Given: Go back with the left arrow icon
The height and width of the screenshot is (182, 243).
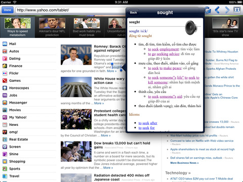Looking at the screenshot, I should (217, 10).
